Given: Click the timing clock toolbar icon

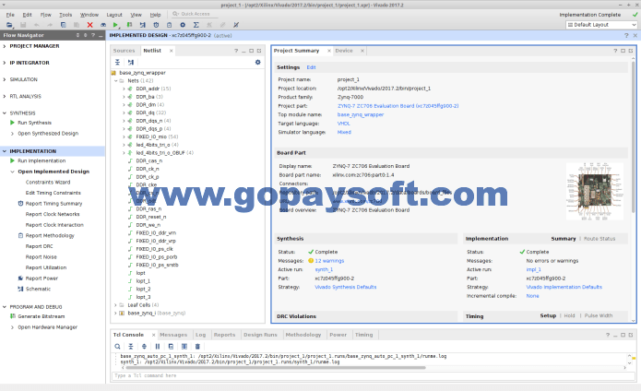Looking at the screenshot, I should point(156,25).
